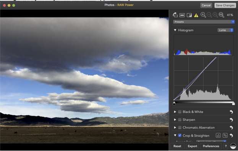Click the Save Changes button
The height and width of the screenshot is (151, 238).
click(225, 5)
